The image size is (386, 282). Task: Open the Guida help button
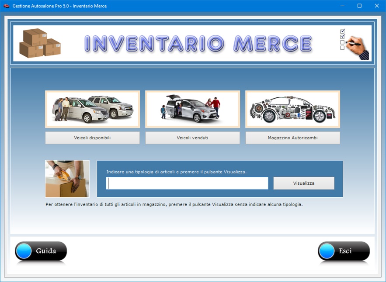tap(41, 251)
